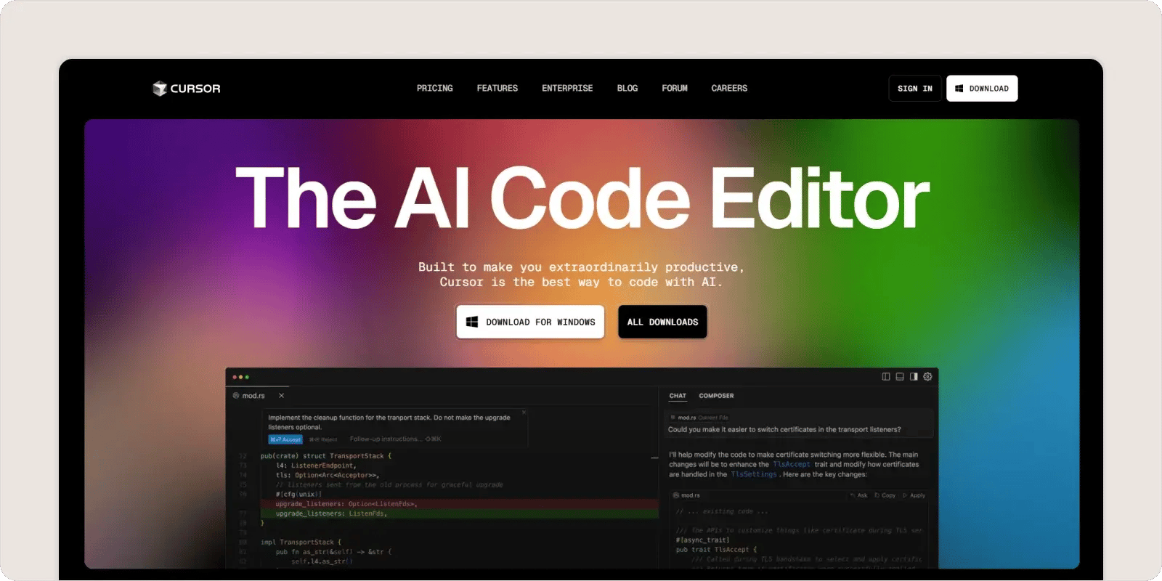
Task: Click Ask on chat code block
Action: [859, 495]
